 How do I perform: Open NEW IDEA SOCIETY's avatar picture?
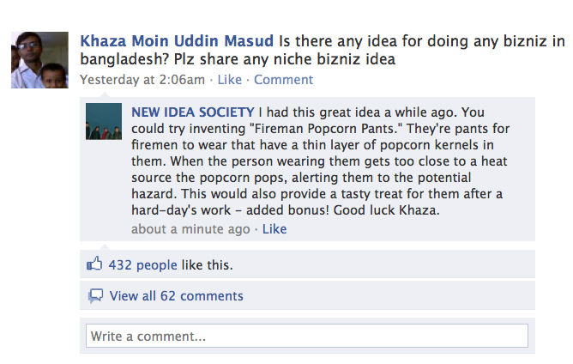103,121
